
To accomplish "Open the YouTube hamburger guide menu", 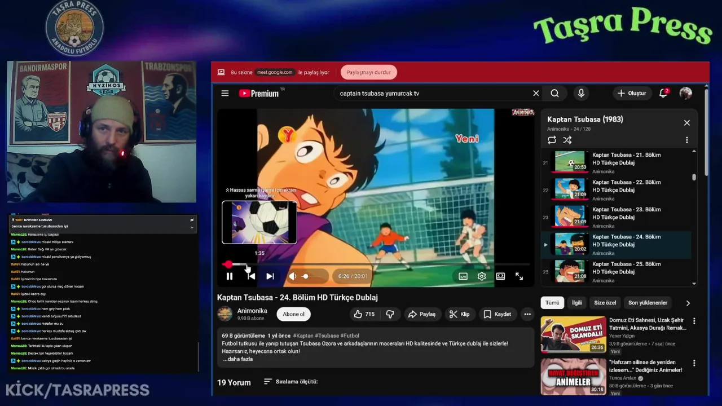I will [225, 94].
